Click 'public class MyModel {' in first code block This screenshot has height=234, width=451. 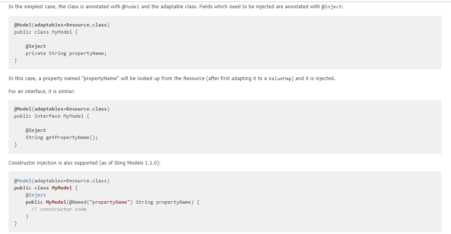(46, 32)
